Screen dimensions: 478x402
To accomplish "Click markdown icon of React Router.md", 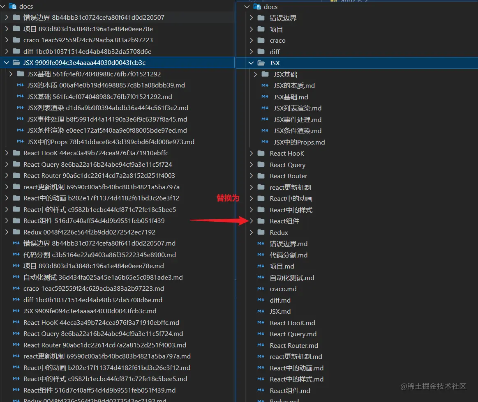I will tap(261, 345).
